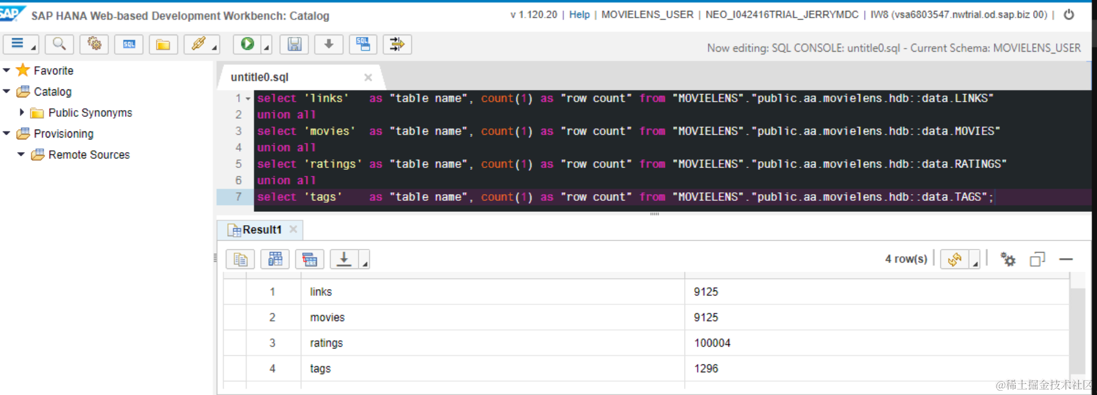The image size is (1097, 395).
Task: Click the row count value 1296
Action: (706, 368)
